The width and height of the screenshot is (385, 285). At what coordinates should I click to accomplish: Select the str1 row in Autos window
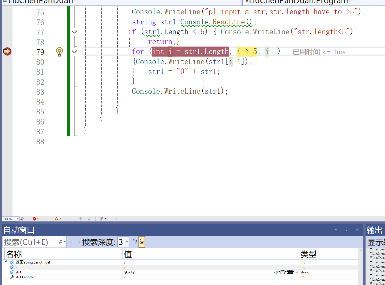[x=181, y=272]
